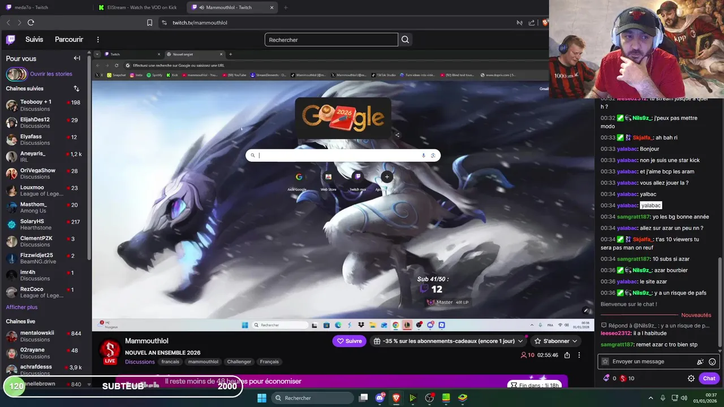Select the Mammouthlol - Twitch tab

(x=232, y=7)
